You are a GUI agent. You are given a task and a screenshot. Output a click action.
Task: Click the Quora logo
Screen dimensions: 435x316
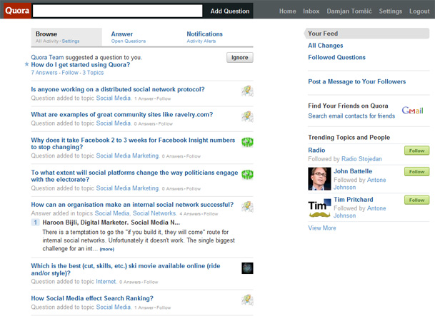tap(15, 11)
